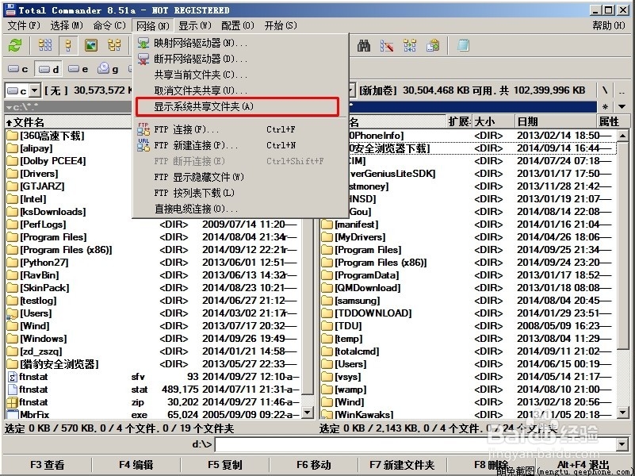Go to root with backslash button
The width and height of the screenshot is (635, 476).
605,90
